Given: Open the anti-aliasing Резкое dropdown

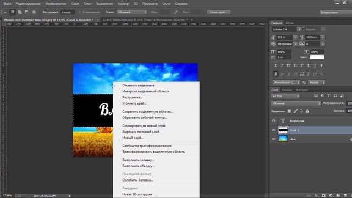Looking at the screenshot, I should 317,82.
